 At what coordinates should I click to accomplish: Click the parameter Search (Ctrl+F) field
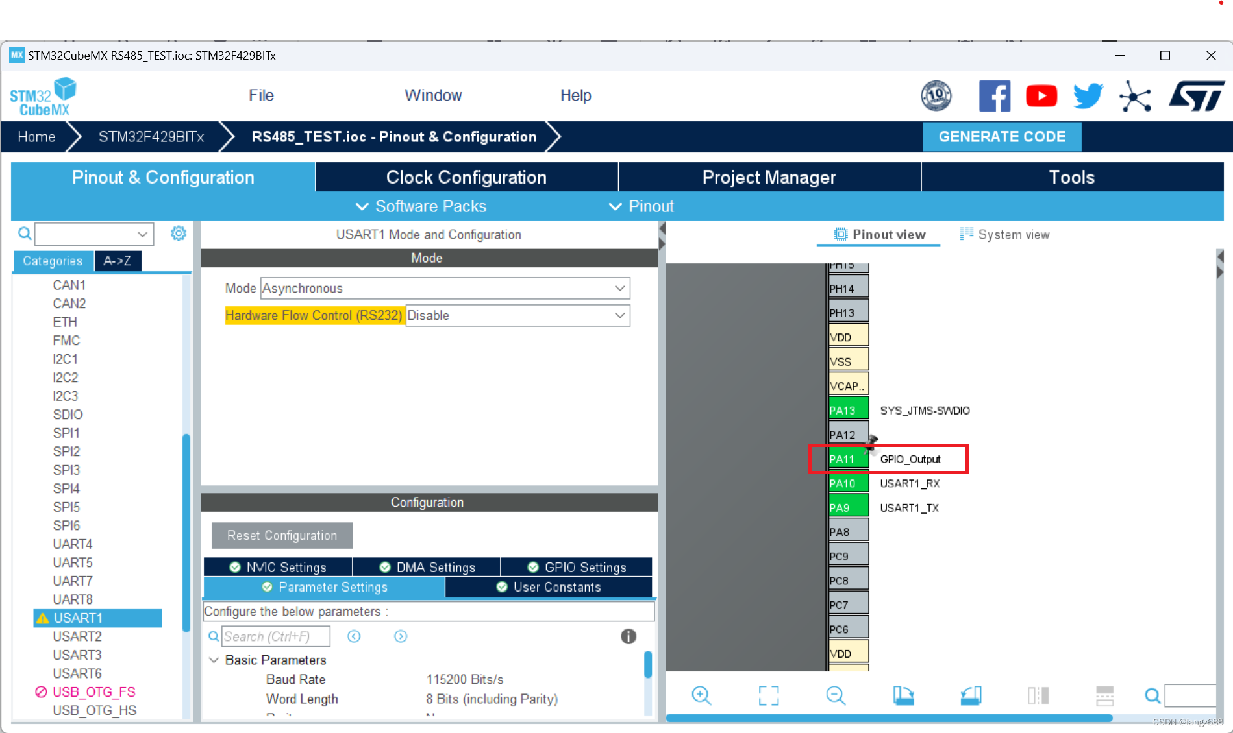(x=276, y=636)
